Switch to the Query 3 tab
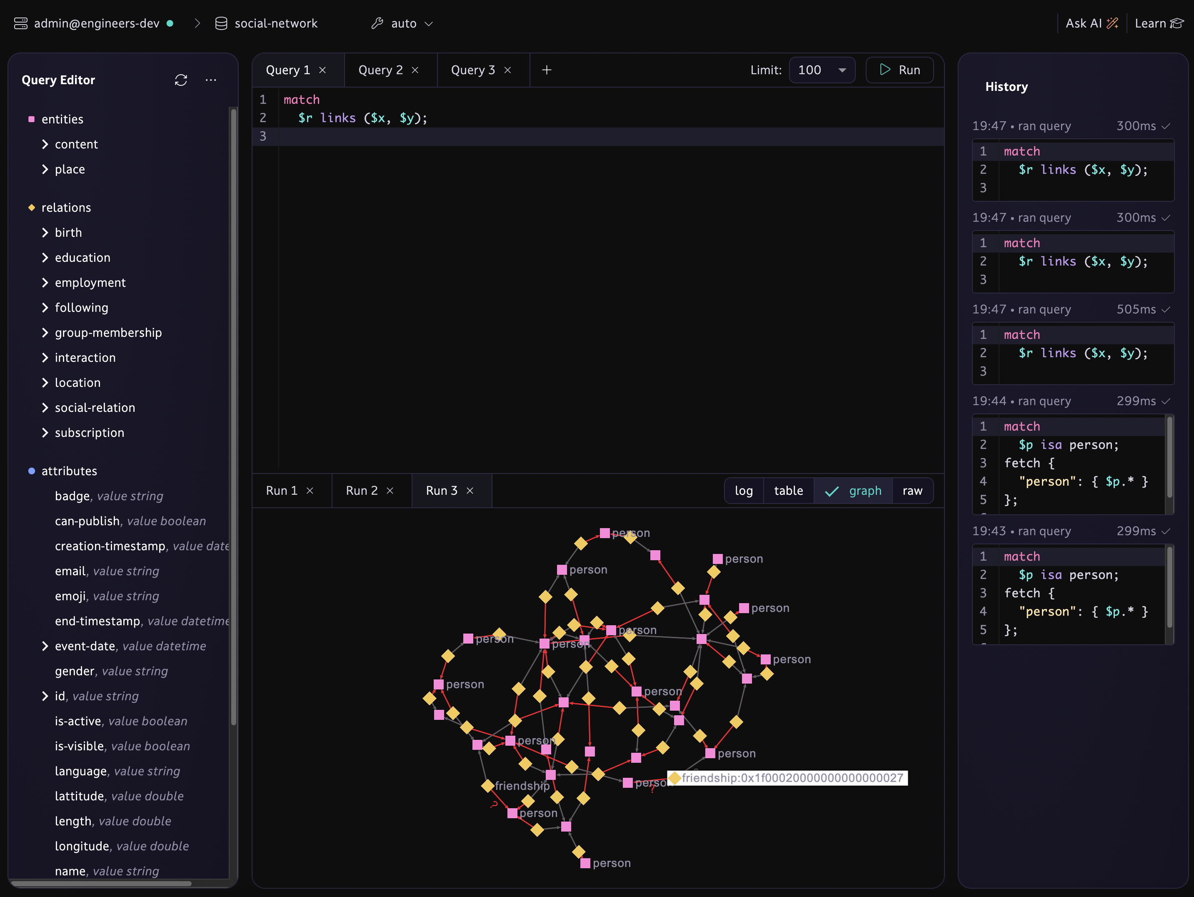The image size is (1194, 897). click(472, 70)
